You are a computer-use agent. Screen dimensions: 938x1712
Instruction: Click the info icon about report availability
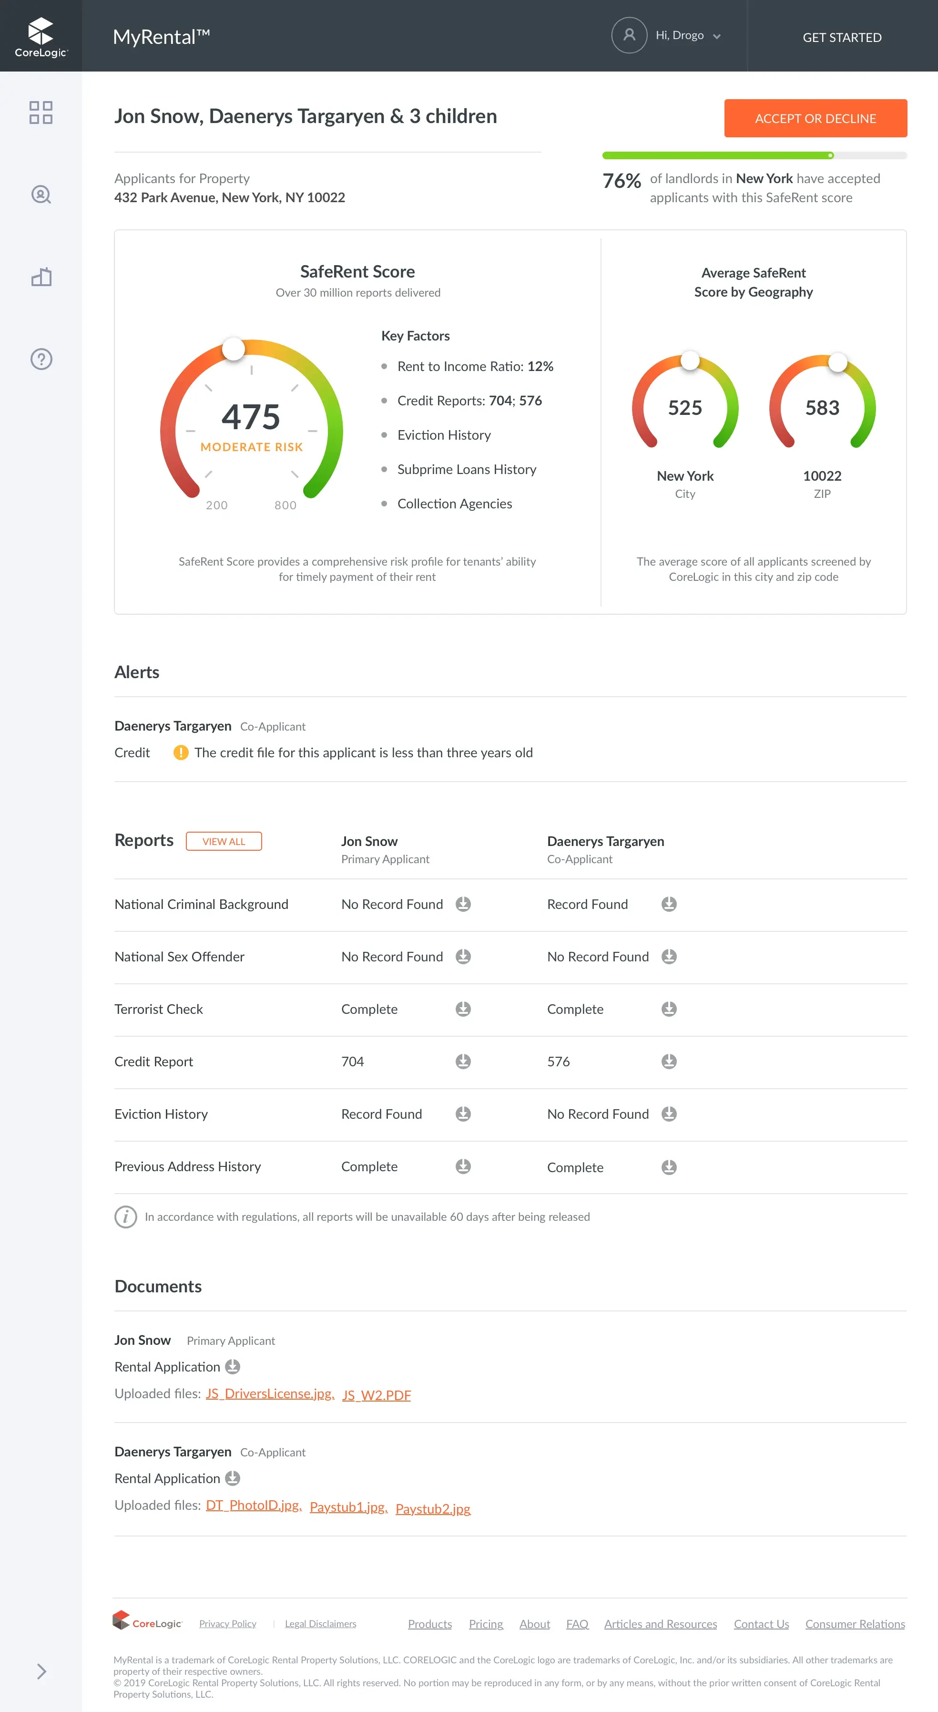(x=126, y=1217)
